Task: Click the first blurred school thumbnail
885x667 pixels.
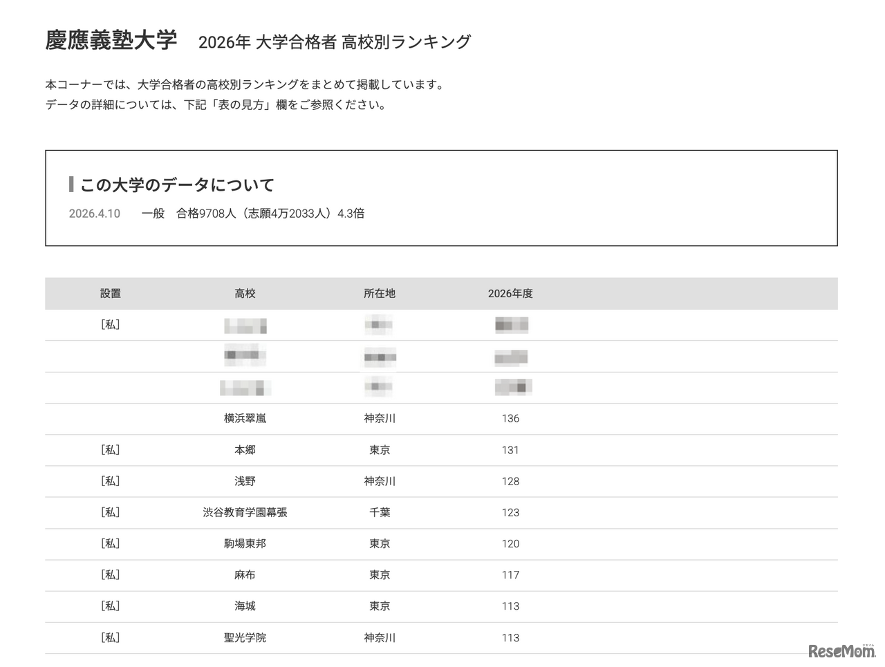Action: pos(245,325)
